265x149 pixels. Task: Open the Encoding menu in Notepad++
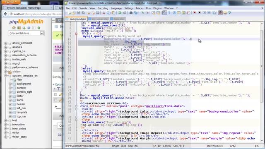103,8
